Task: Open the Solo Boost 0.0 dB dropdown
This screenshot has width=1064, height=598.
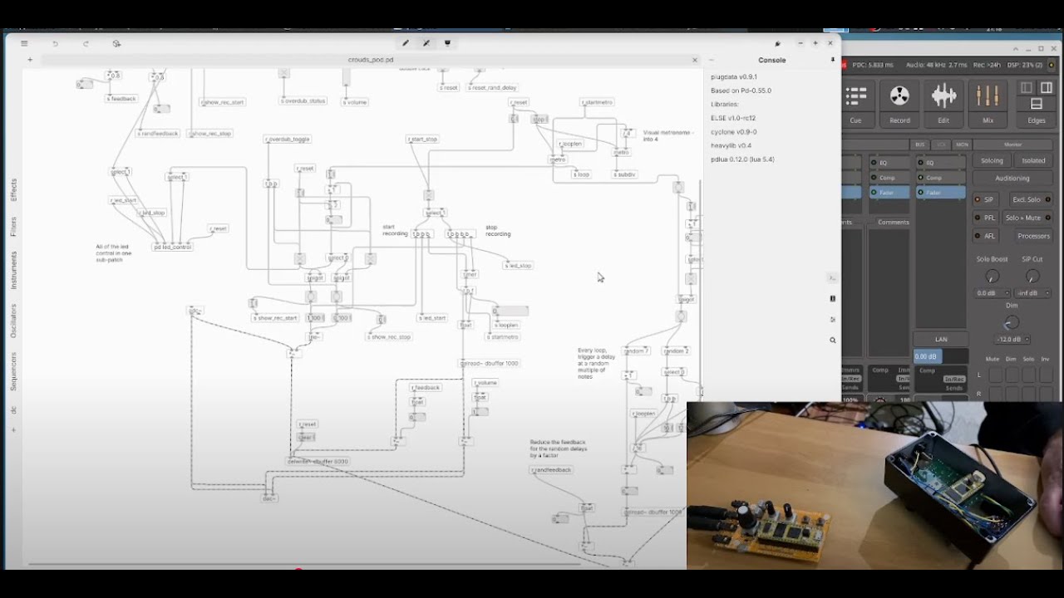Action: pyautogui.click(x=992, y=293)
